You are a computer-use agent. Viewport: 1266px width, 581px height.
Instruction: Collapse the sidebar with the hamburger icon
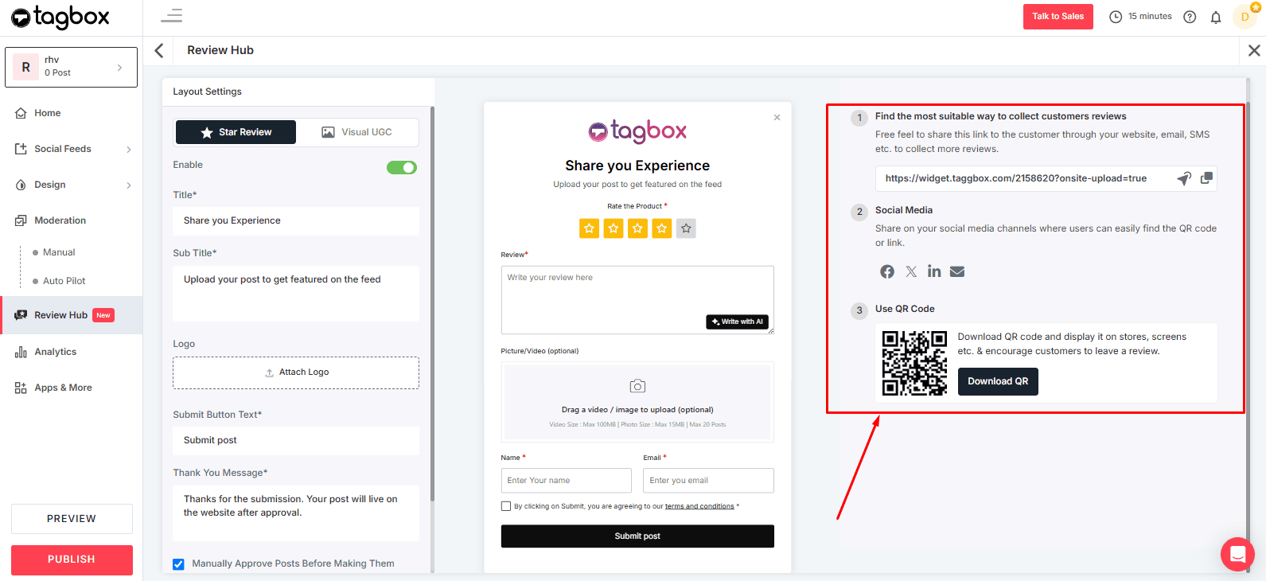(x=172, y=16)
